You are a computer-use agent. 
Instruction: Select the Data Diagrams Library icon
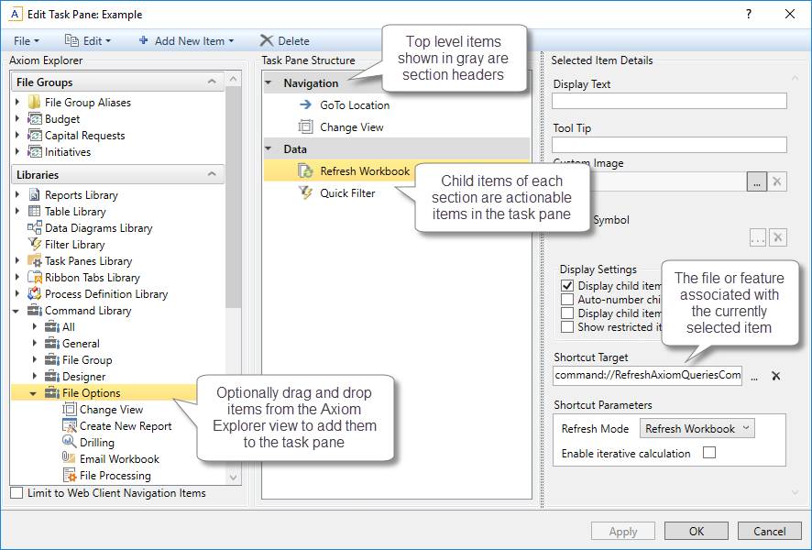tap(36, 228)
